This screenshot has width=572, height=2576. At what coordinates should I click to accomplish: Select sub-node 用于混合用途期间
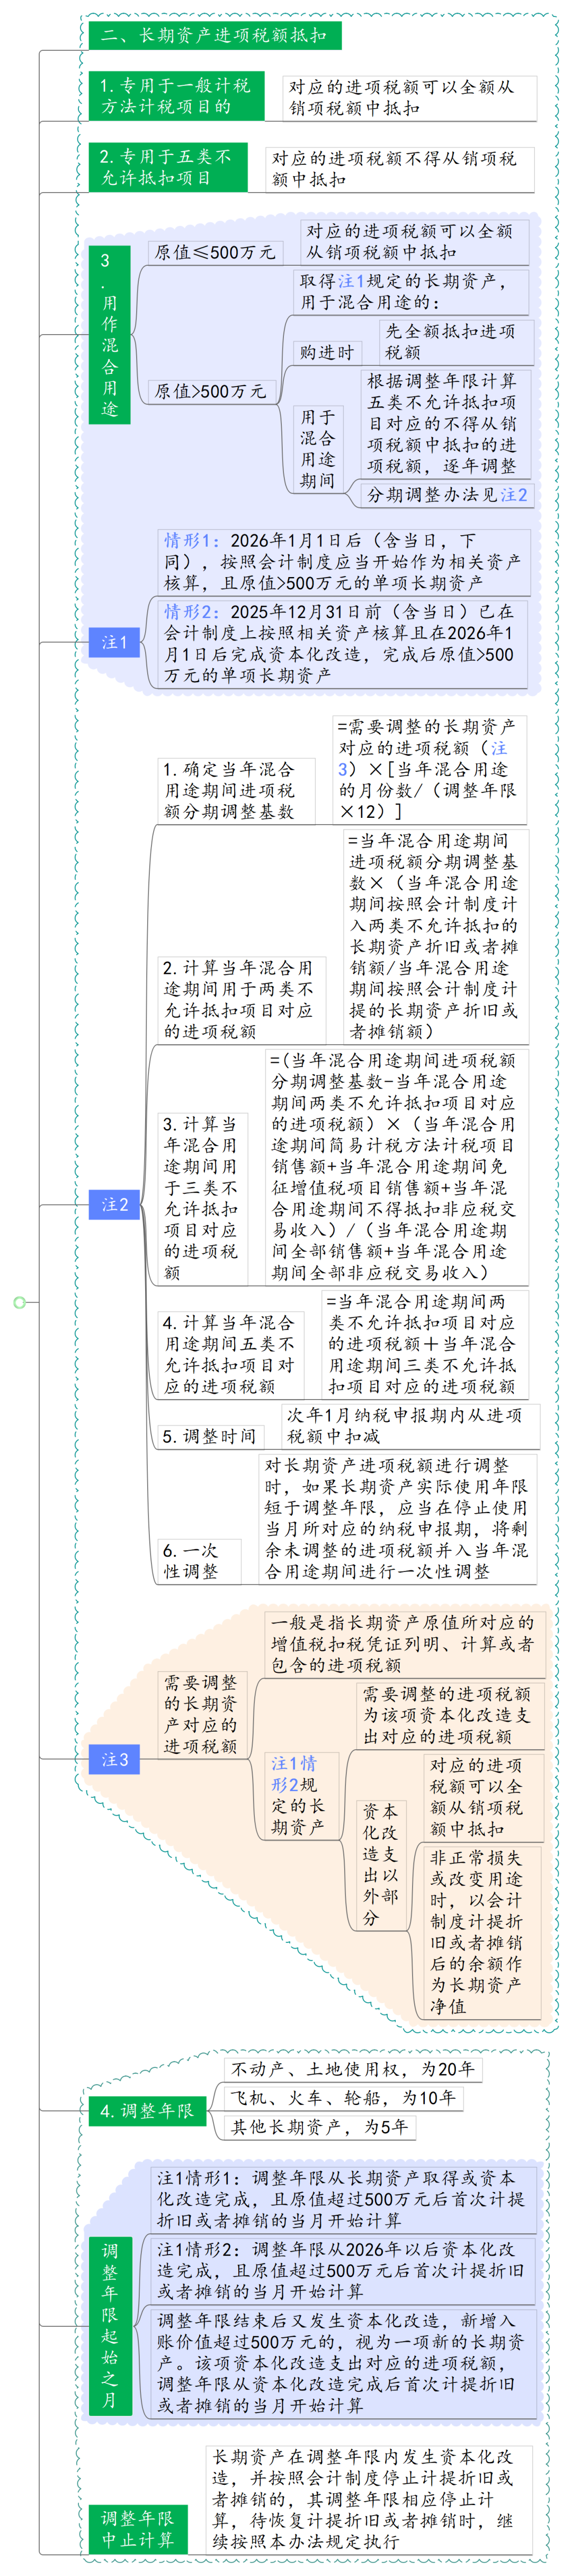click(x=317, y=448)
